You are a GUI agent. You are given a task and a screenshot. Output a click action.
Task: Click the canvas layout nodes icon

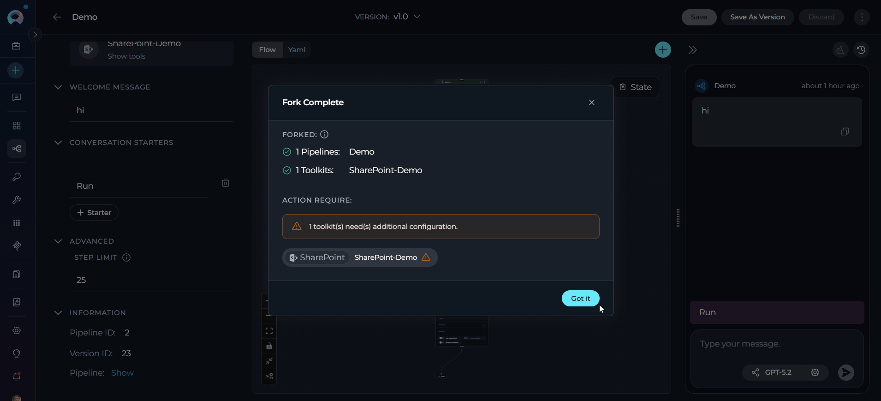click(x=269, y=377)
